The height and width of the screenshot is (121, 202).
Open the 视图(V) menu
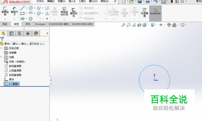[62, 1]
